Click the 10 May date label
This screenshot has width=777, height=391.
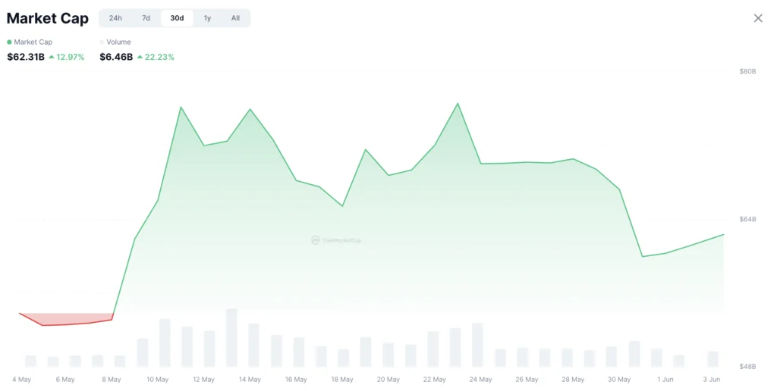click(158, 380)
